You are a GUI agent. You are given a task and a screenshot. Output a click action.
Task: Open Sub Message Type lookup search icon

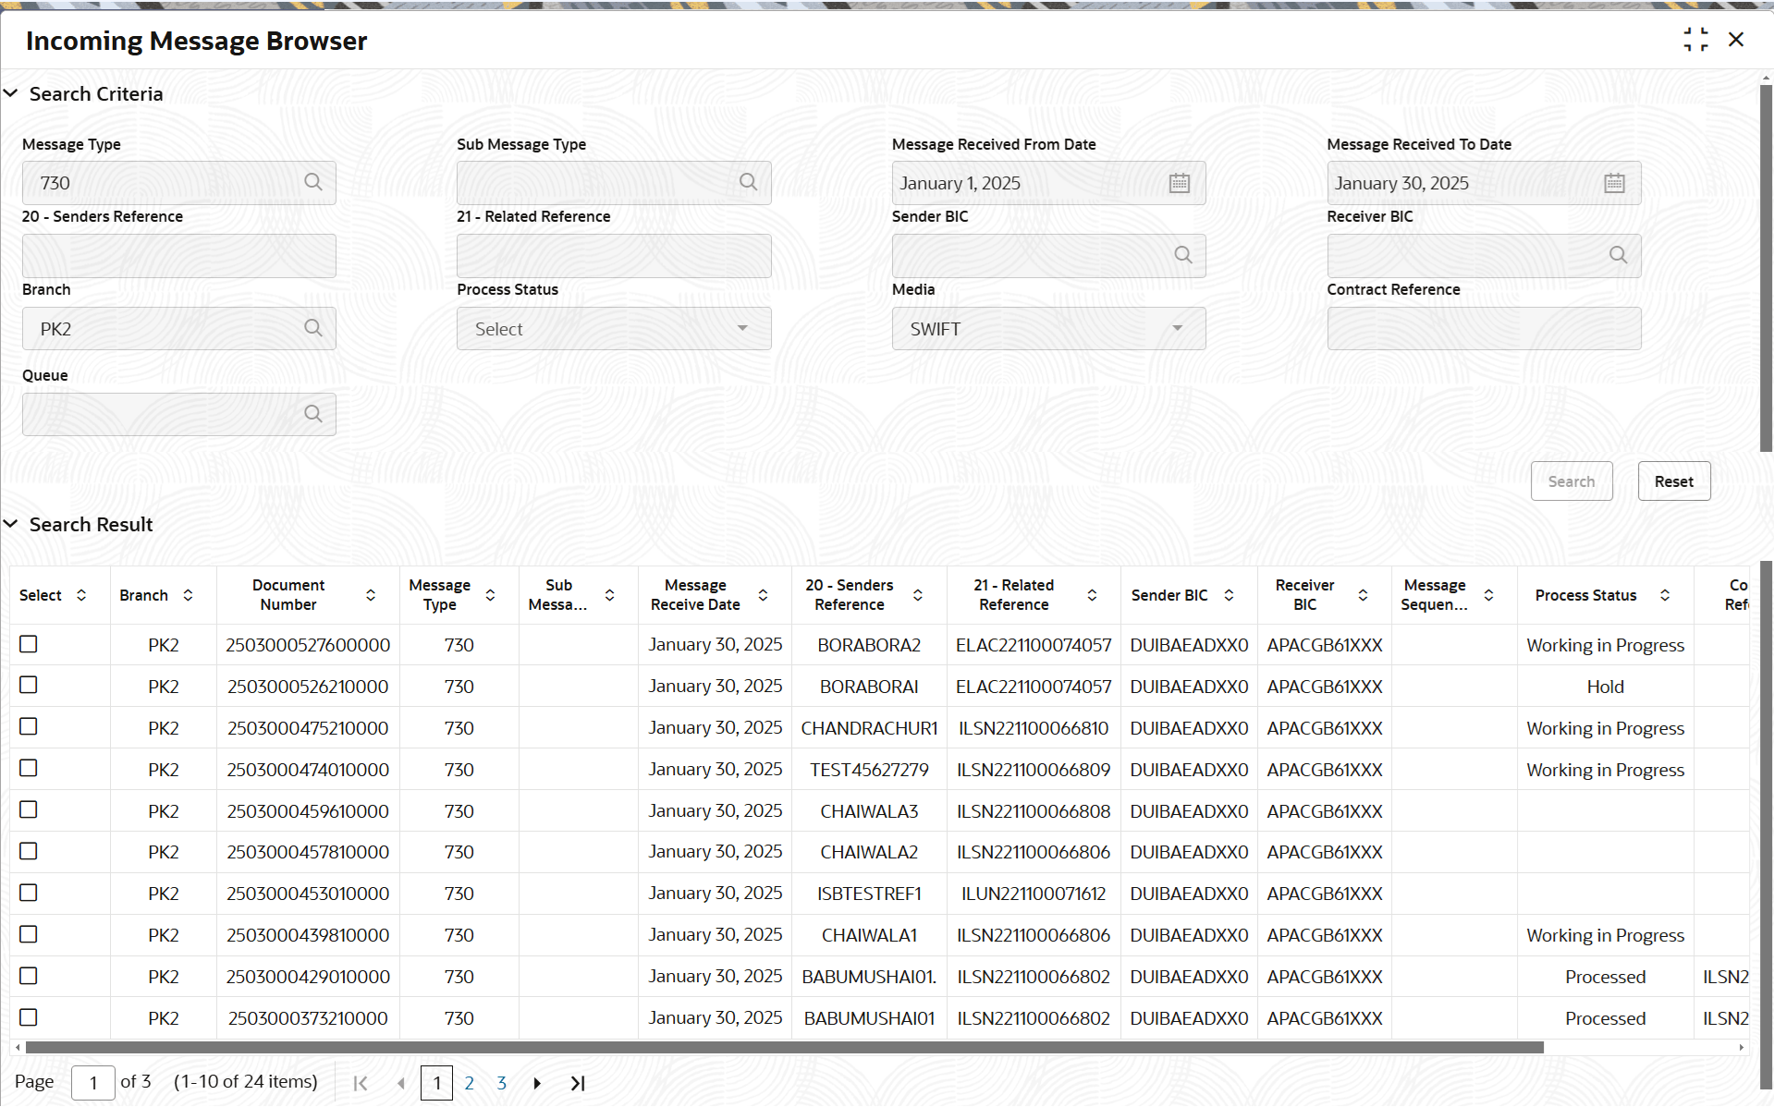click(748, 182)
